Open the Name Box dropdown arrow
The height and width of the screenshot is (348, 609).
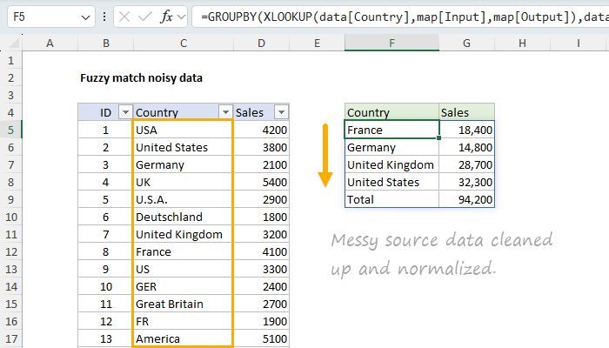pyautogui.click(x=85, y=17)
